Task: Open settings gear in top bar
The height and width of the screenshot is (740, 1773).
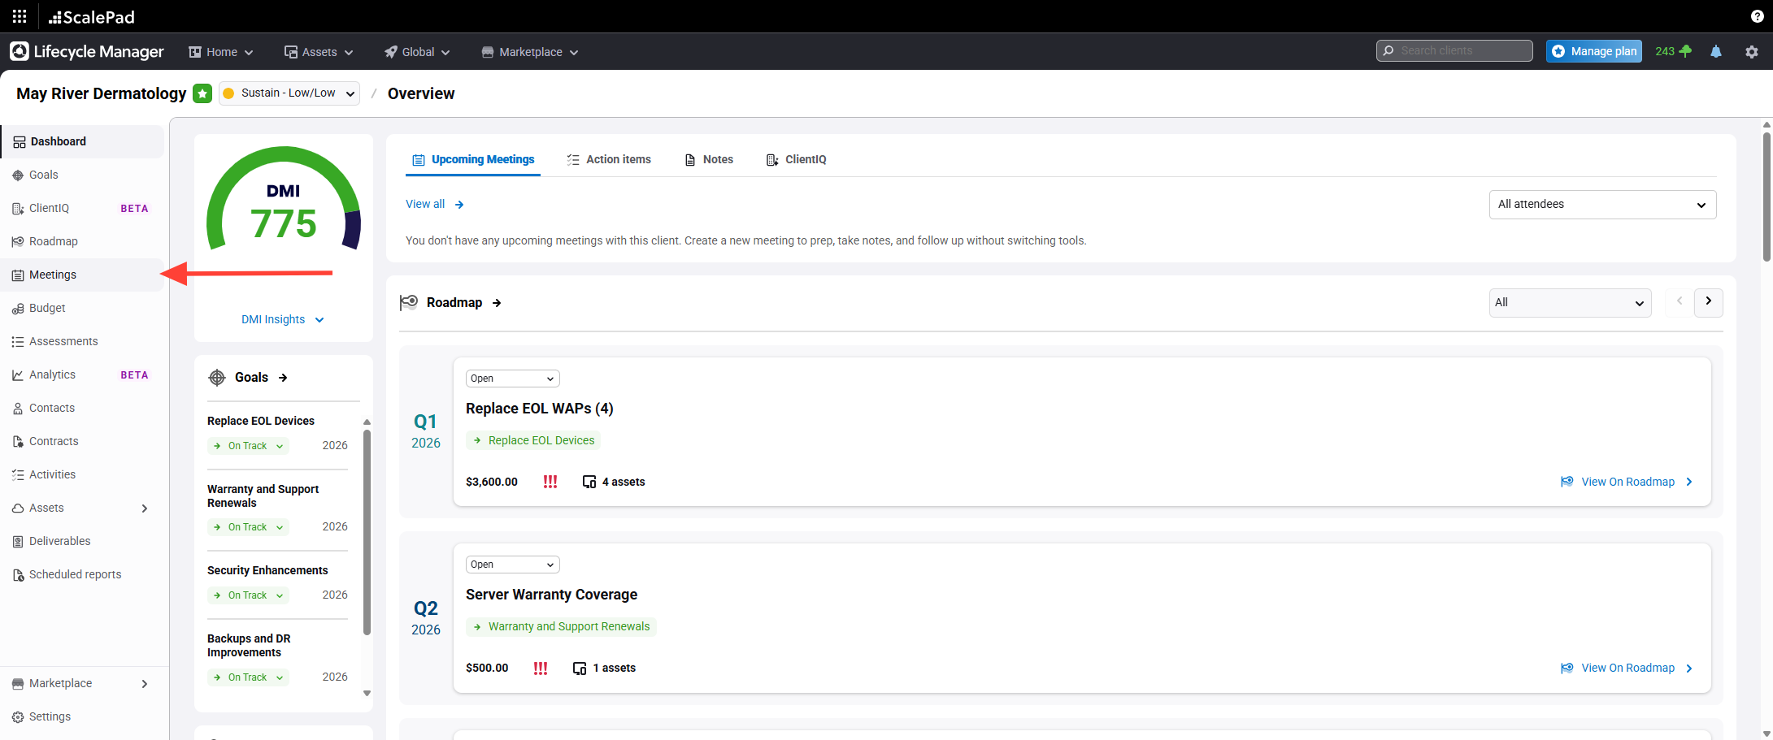Action: (1751, 51)
